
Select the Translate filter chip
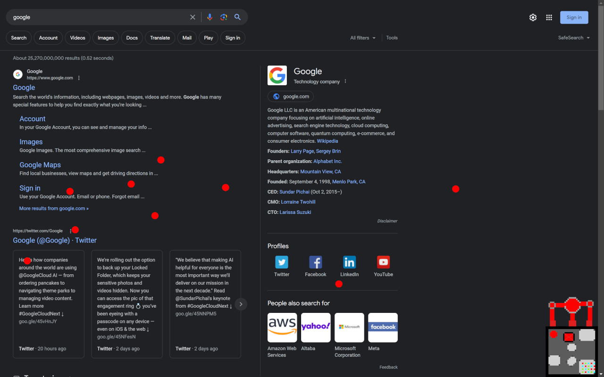pos(160,38)
